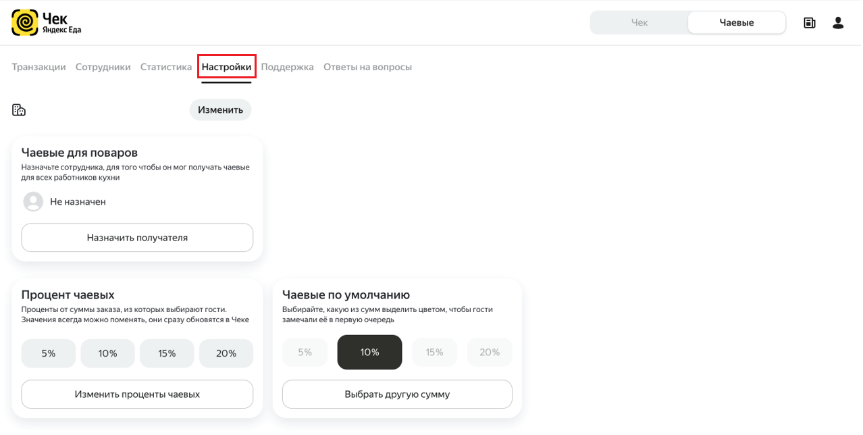
Task: Go to the Сотрудники tab
Action: point(103,67)
